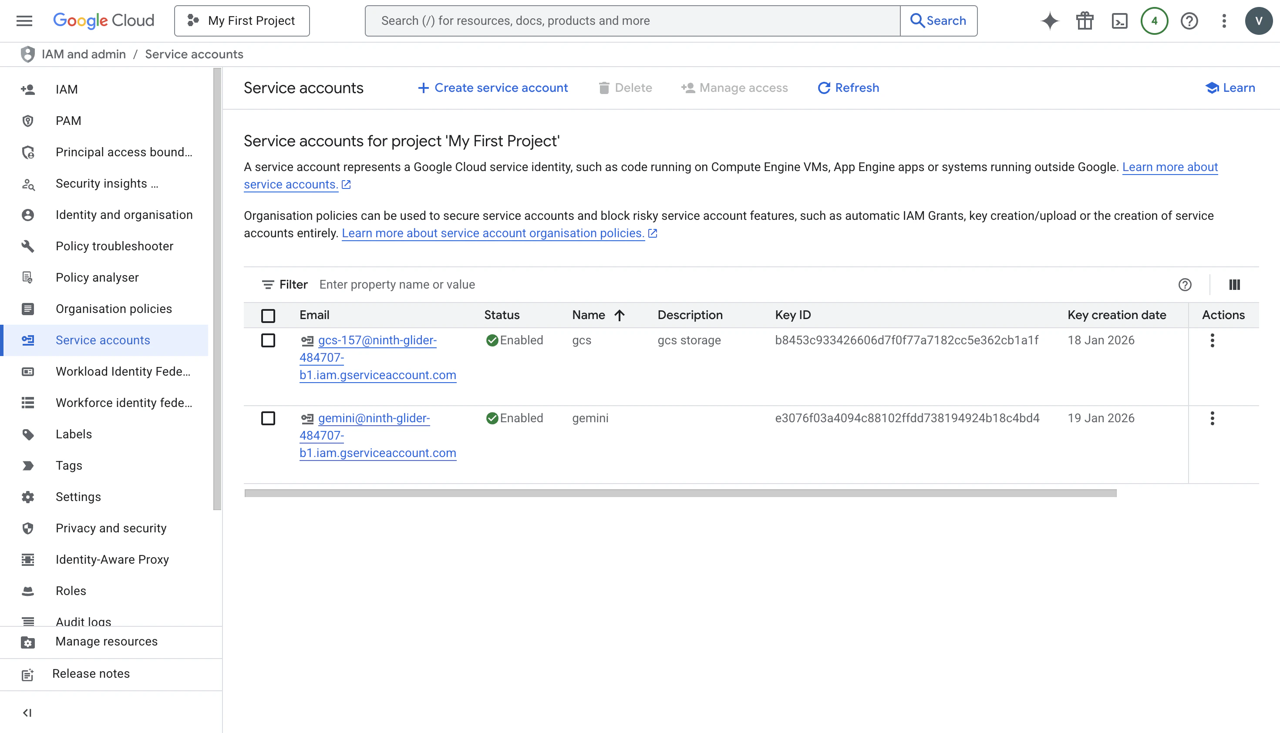Open gemini service account email link
The height and width of the screenshot is (733, 1280).
377,435
